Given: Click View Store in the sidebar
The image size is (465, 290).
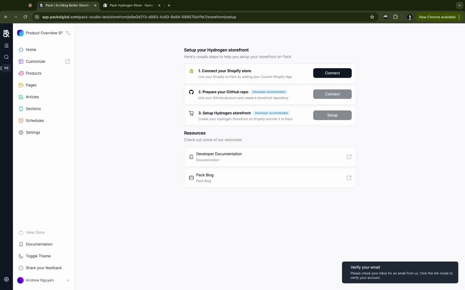Looking at the screenshot, I should (x=35, y=232).
